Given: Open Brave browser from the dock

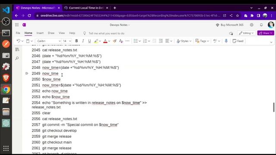Looking at the screenshot, I should [6, 78].
